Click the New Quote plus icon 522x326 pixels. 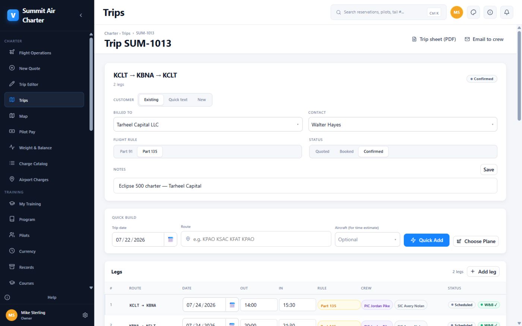click(12, 68)
